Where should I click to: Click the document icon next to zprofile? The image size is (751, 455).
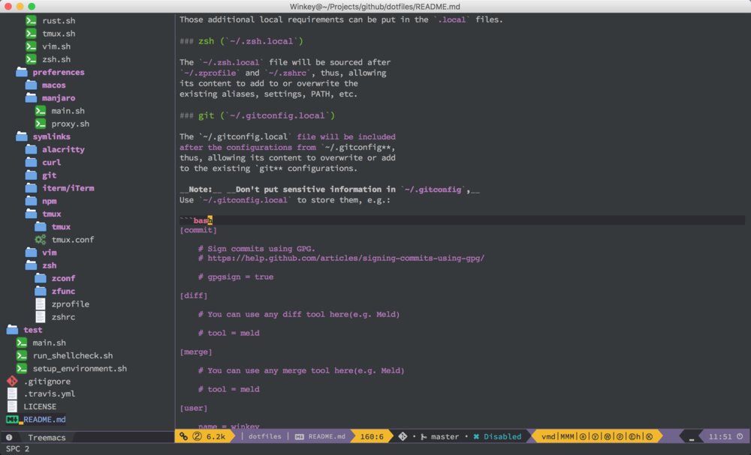(x=41, y=304)
